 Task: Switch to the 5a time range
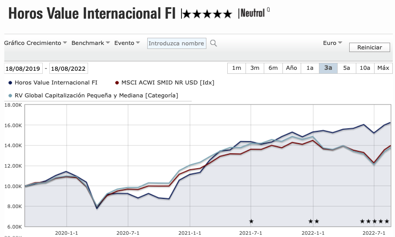click(x=347, y=68)
